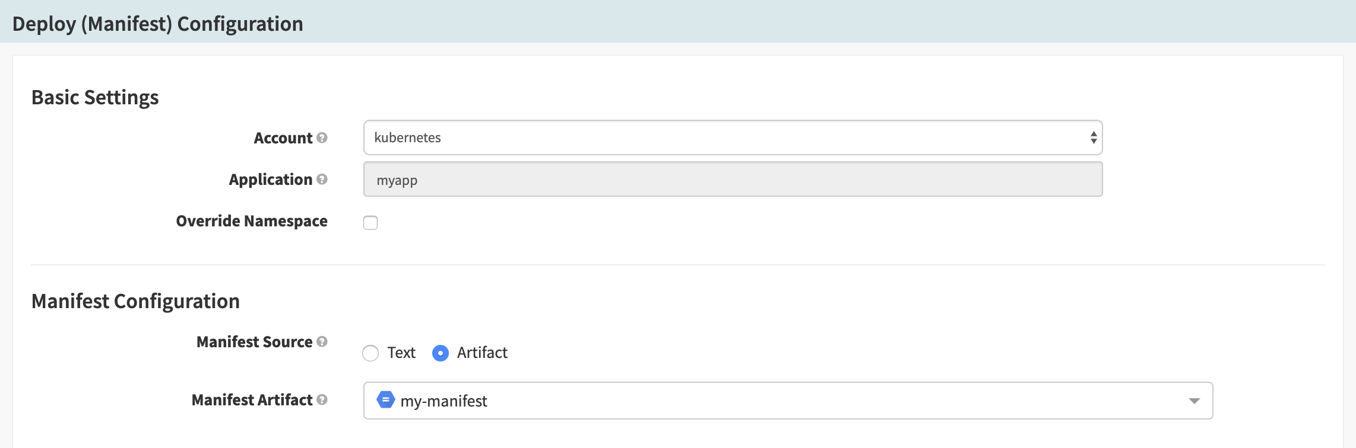Click the Application help question-mark icon
This screenshot has height=448, width=1356.
click(321, 180)
